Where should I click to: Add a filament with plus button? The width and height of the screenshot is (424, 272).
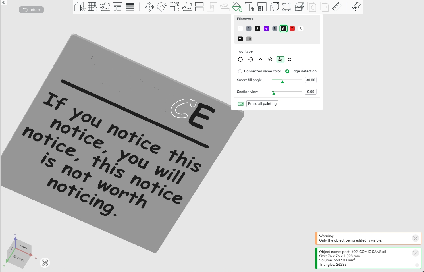coord(257,20)
